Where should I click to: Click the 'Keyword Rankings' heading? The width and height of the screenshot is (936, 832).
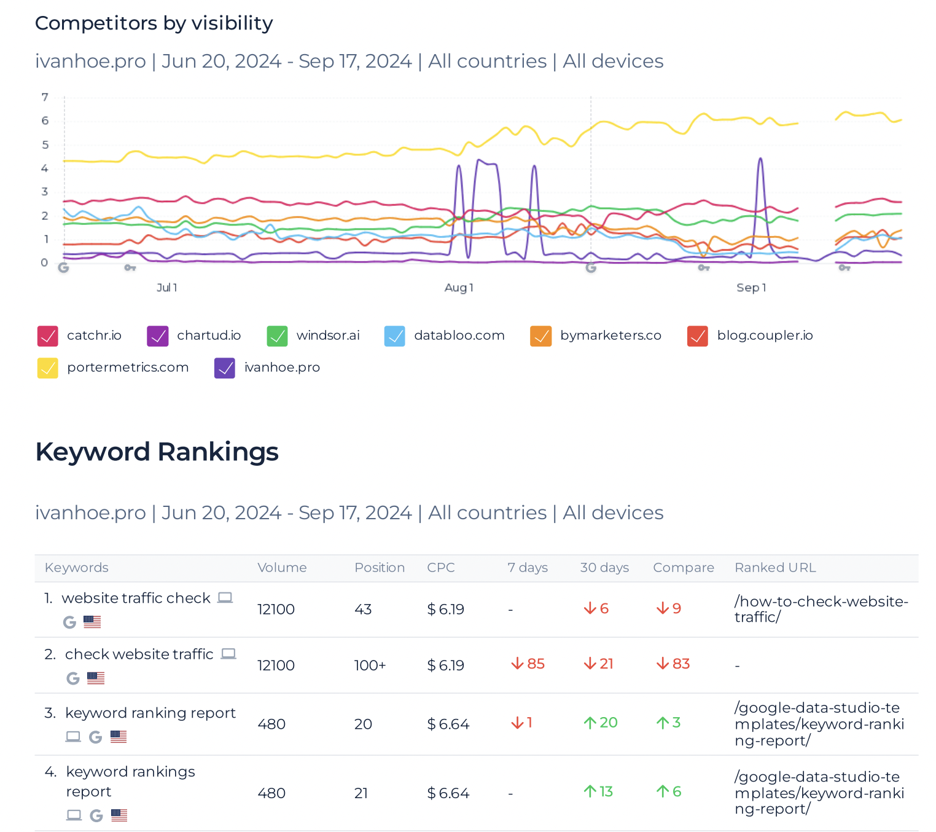157,452
